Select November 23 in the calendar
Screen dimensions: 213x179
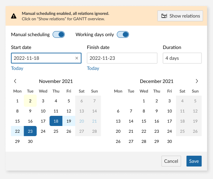(30, 131)
